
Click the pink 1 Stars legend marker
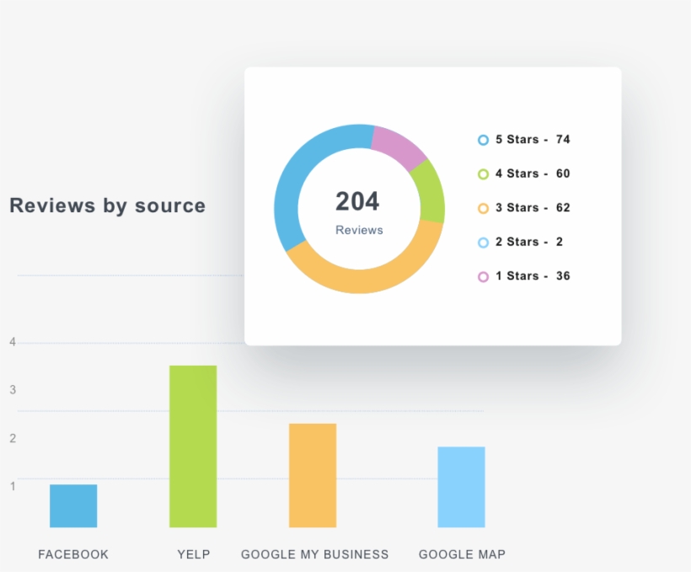pos(482,276)
